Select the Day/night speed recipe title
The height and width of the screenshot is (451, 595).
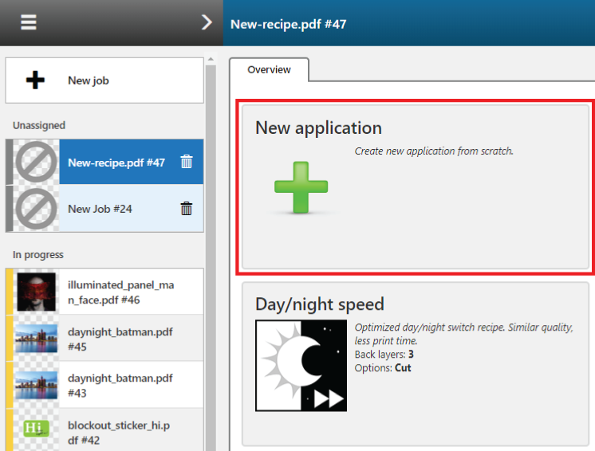click(x=320, y=304)
